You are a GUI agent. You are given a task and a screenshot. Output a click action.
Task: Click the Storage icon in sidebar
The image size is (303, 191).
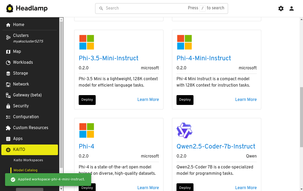[8, 74]
